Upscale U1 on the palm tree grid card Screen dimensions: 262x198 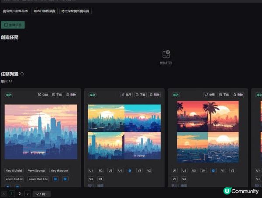174,170
